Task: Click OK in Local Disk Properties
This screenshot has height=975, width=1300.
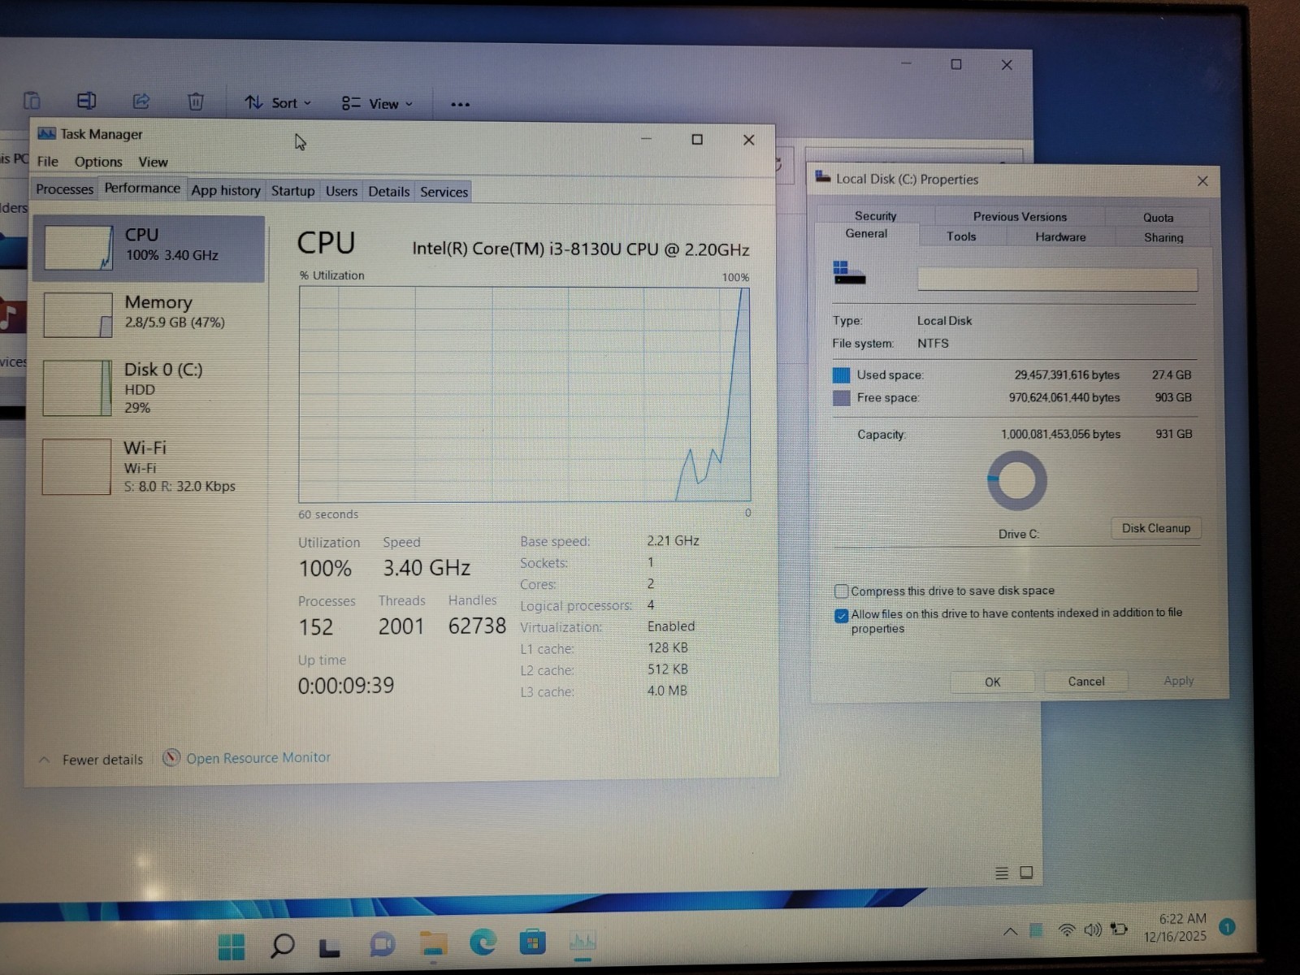Action: click(x=992, y=682)
